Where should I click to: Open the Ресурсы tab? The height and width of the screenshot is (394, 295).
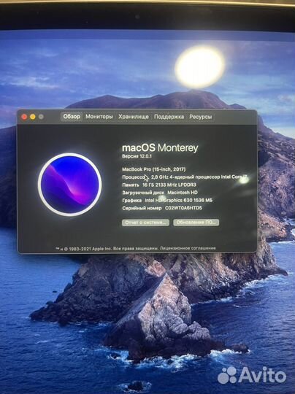(200, 117)
